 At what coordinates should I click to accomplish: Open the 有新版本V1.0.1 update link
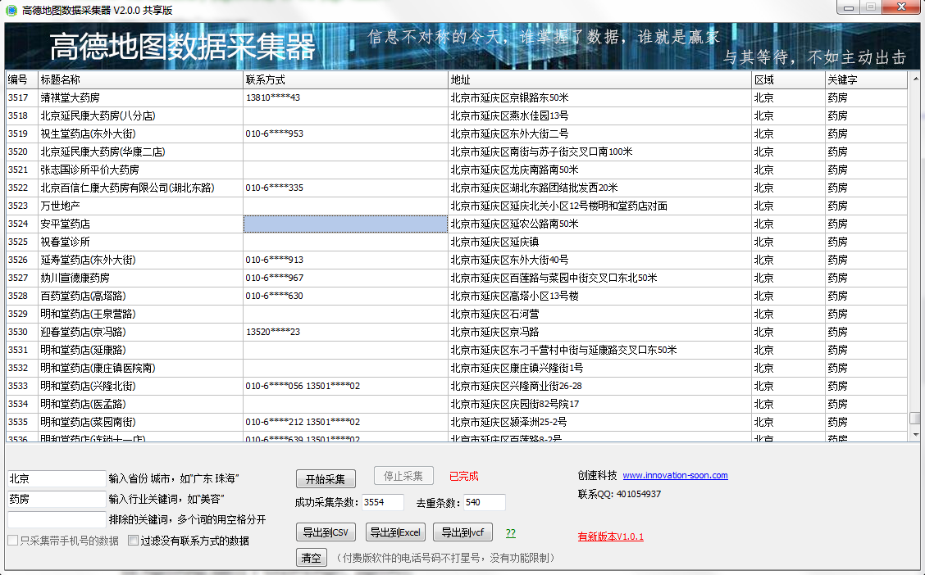coord(611,537)
